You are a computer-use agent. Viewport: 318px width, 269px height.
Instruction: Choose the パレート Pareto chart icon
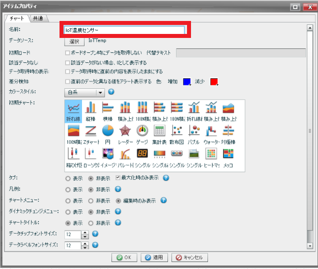click(125, 158)
